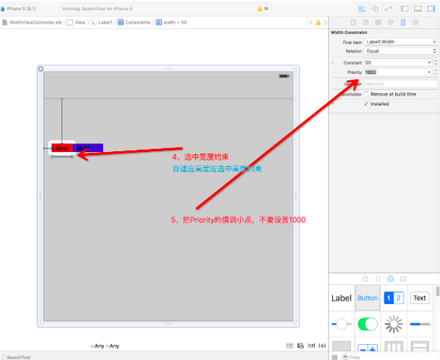The image size is (440, 360).
Task: Click the Running SearchTest activity status
Action: 97,9
